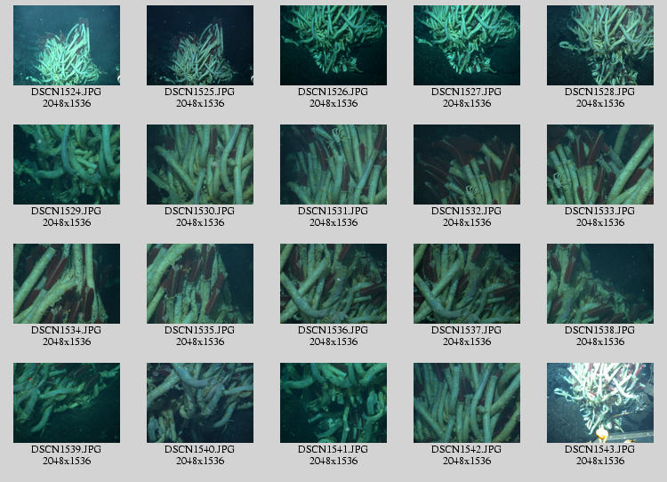Open the DSCN1527.JPG thumbnail image
667x482 pixels.
[x=467, y=45]
